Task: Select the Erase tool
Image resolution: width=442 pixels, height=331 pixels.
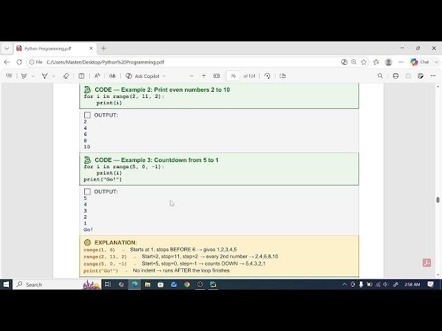Action: point(66,76)
